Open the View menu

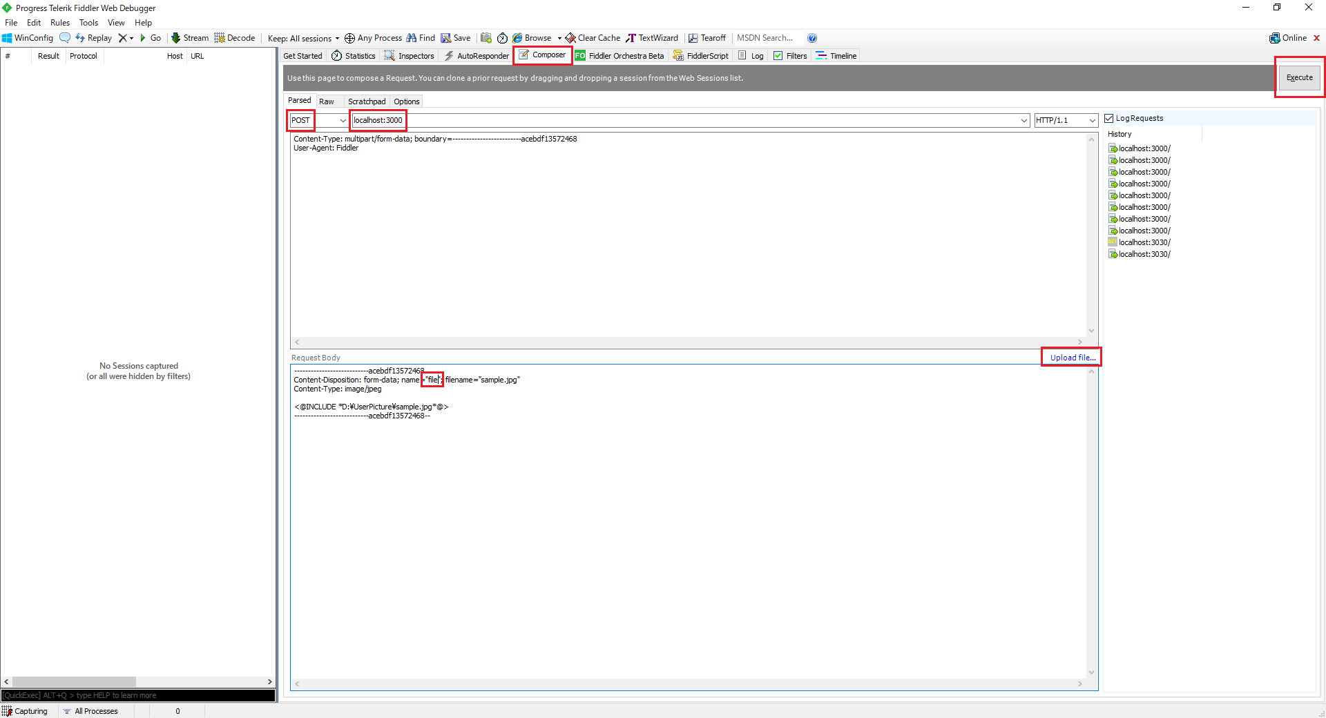pos(116,23)
